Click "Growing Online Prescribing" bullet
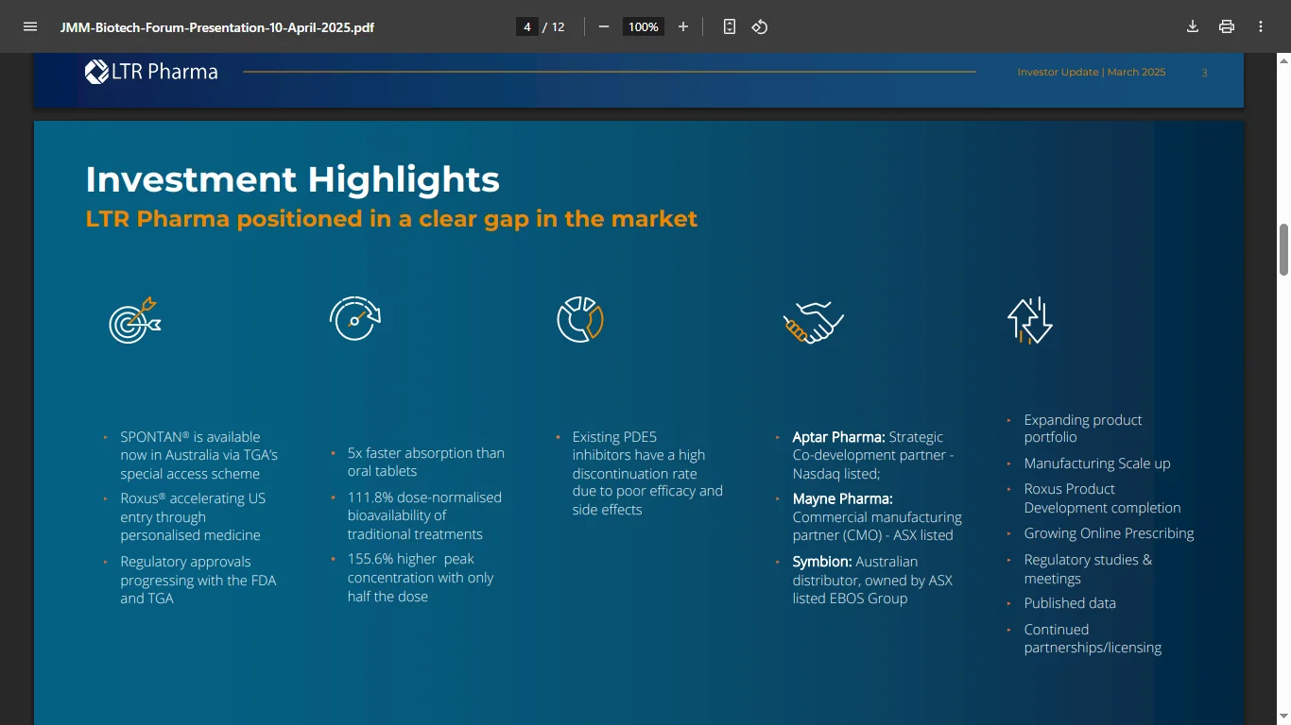This screenshot has width=1291, height=725. coord(1109,533)
